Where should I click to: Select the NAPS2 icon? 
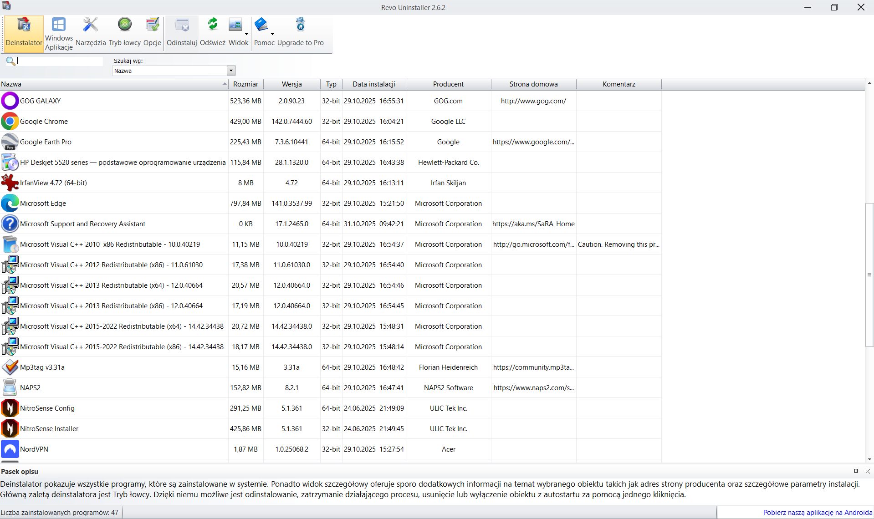click(x=10, y=388)
